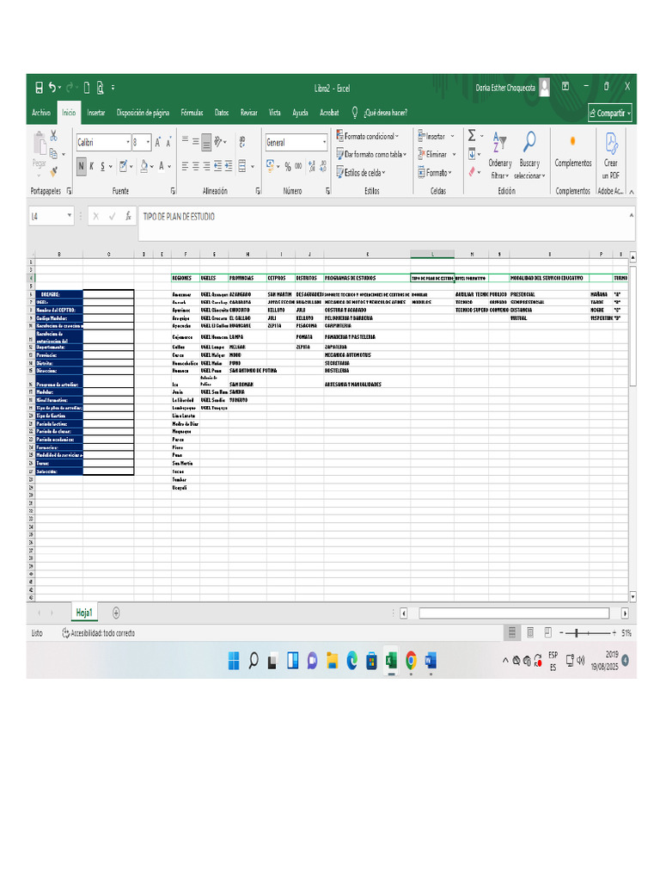Open the font color dropdown arrow
The width and height of the screenshot is (660, 881).
tap(169, 166)
